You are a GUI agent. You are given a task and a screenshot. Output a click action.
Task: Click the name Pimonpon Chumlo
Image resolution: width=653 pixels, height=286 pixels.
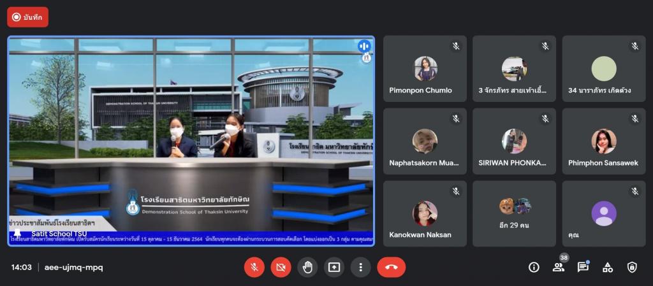421,90
